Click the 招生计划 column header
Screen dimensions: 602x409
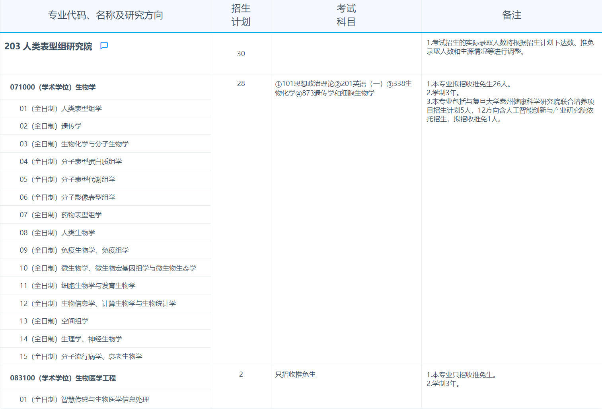pyautogui.click(x=240, y=15)
